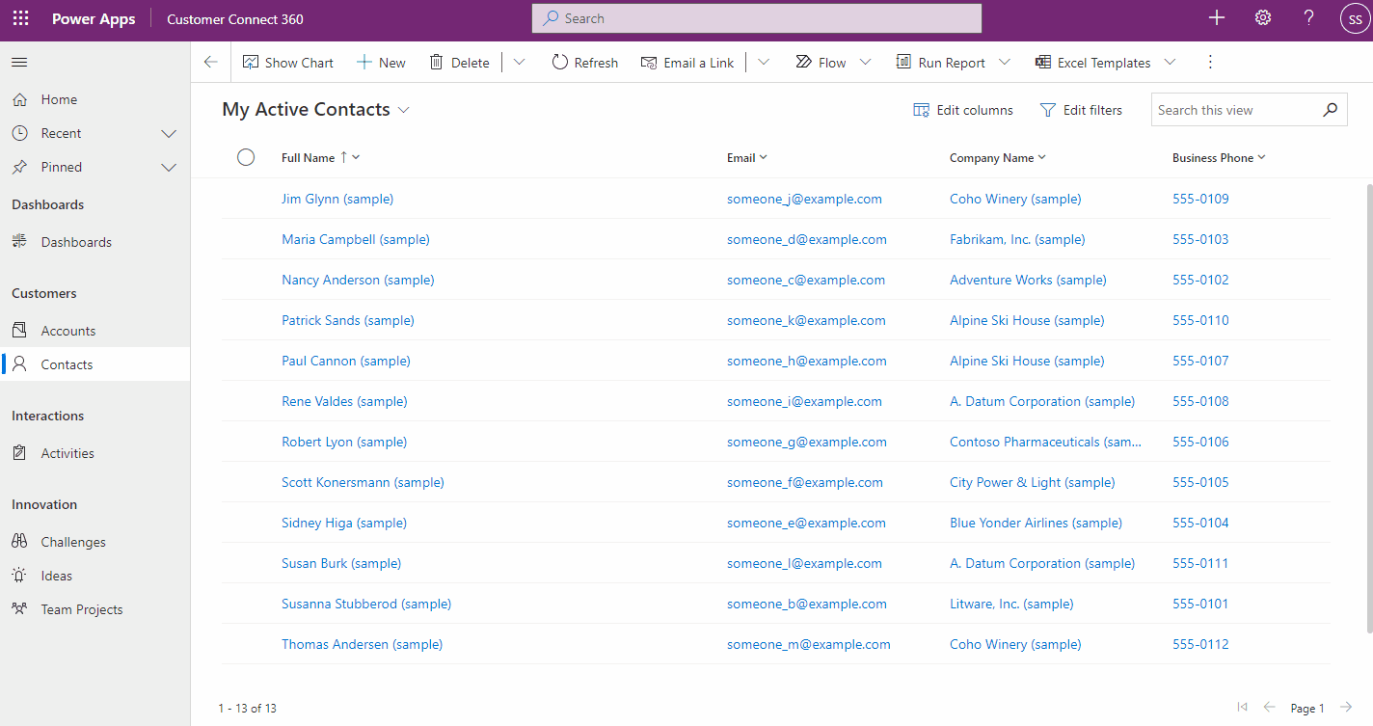This screenshot has height=726, width=1373.
Task: Click Edit columns button
Action: pos(963,110)
